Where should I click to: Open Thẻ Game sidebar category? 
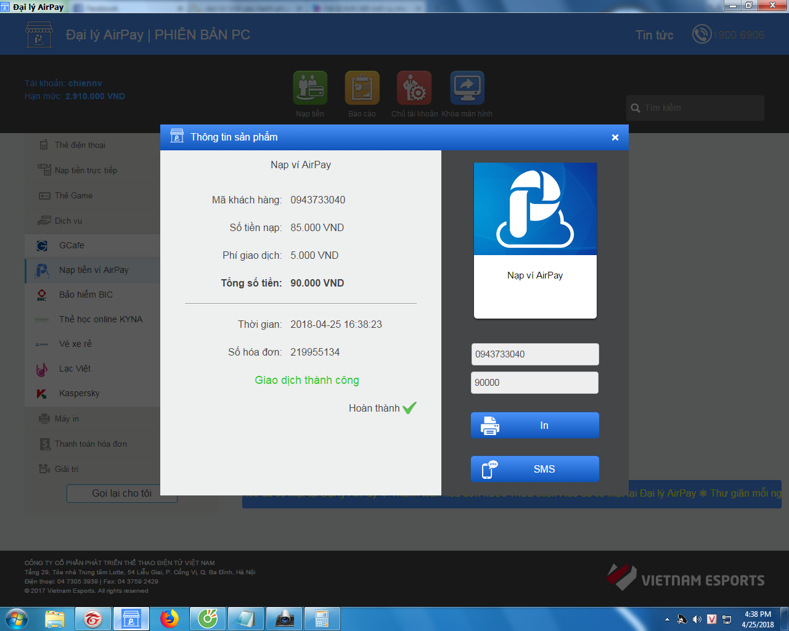tap(92, 196)
